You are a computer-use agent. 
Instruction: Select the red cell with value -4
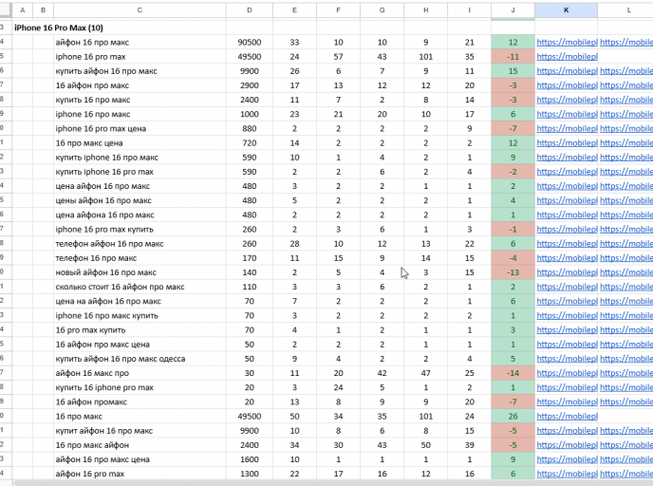[513, 258]
